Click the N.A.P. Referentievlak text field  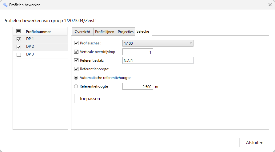158,60
